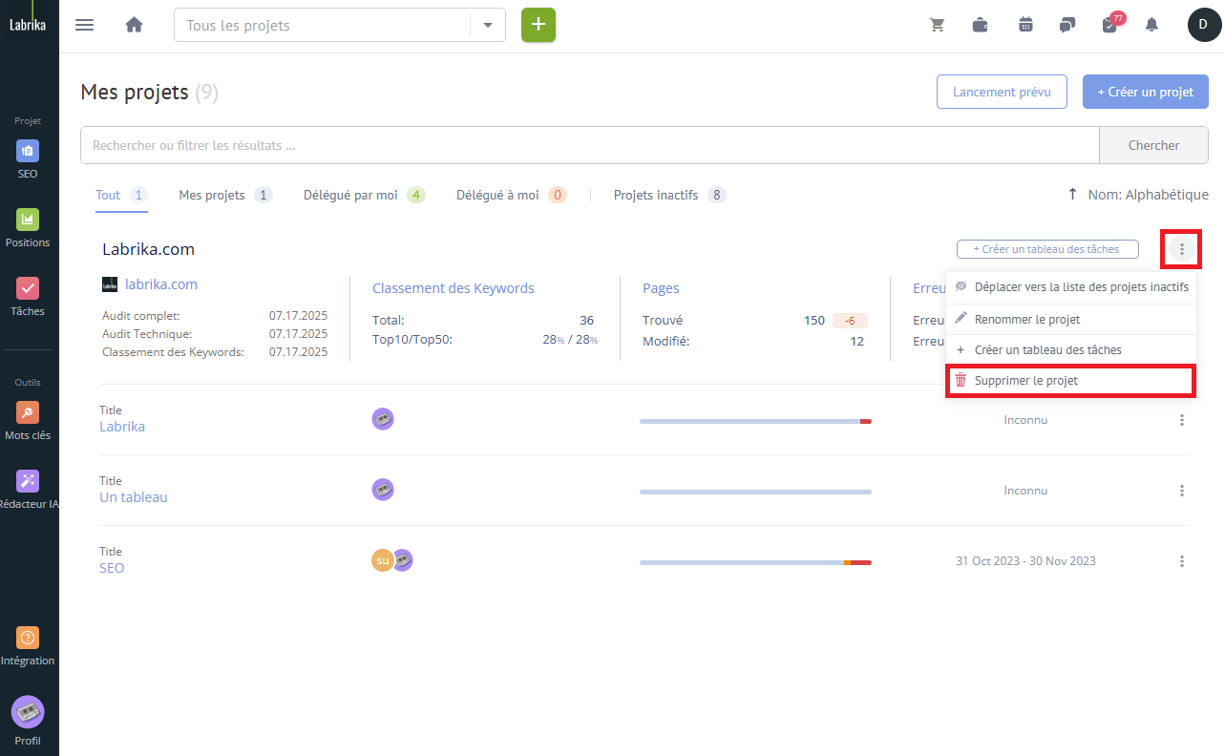The image size is (1225, 756).
Task: Click the Lancement prévu button
Action: tap(1002, 92)
